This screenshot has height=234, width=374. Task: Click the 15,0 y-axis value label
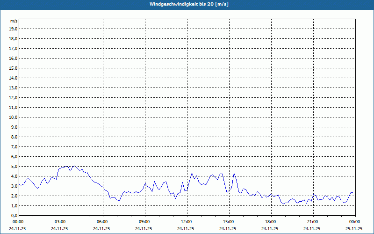point(14,68)
